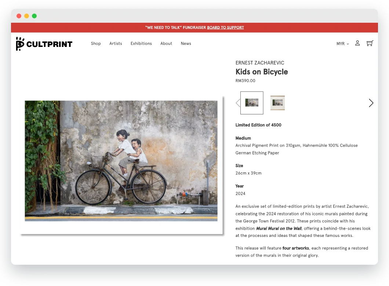
Task: Click artist name Ernest Zacharevic
Action: pyautogui.click(x=260, y=63)
